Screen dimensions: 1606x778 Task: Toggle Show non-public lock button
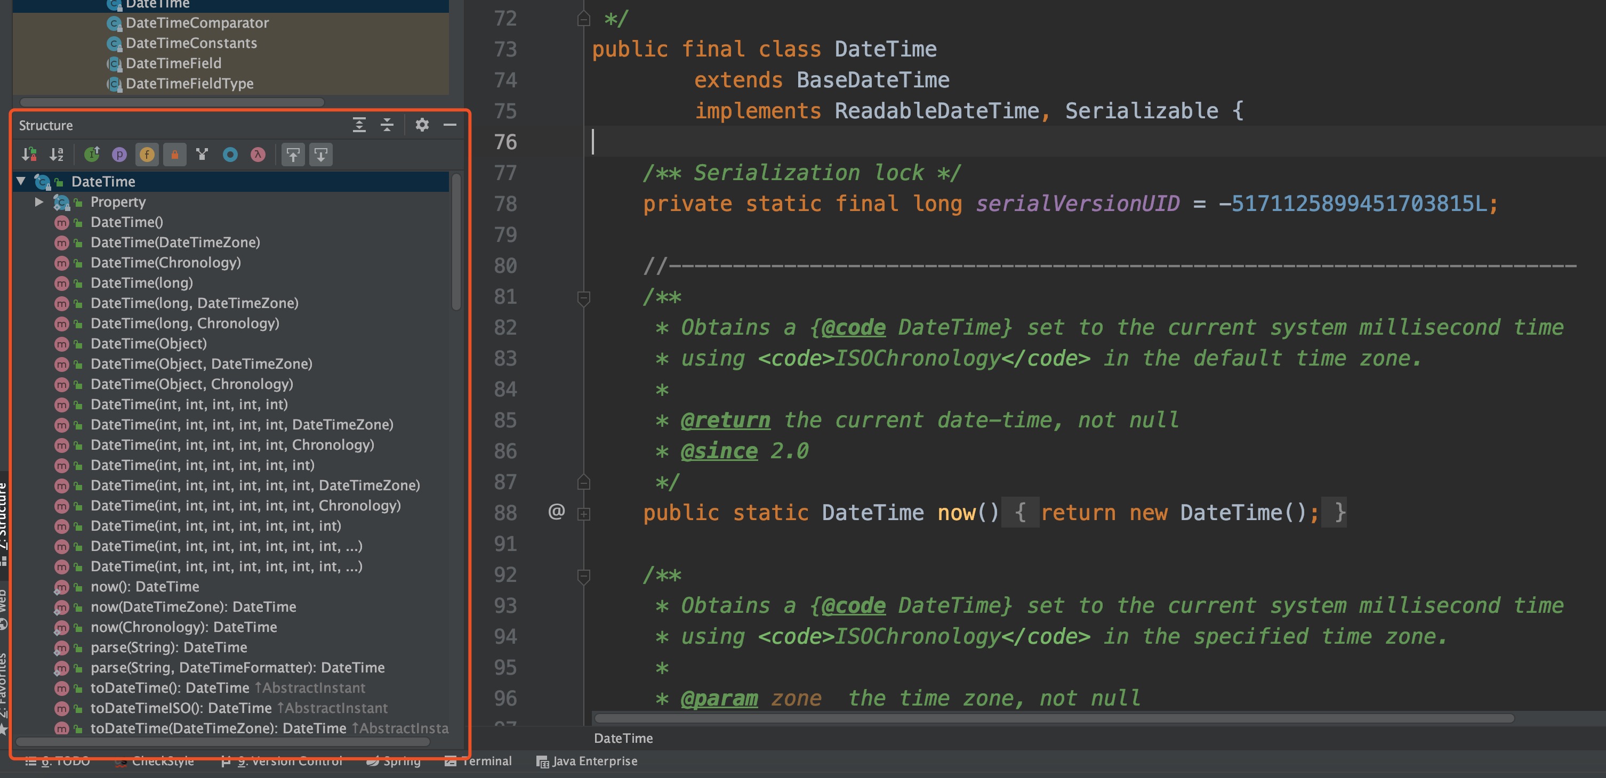click(174, 155)
